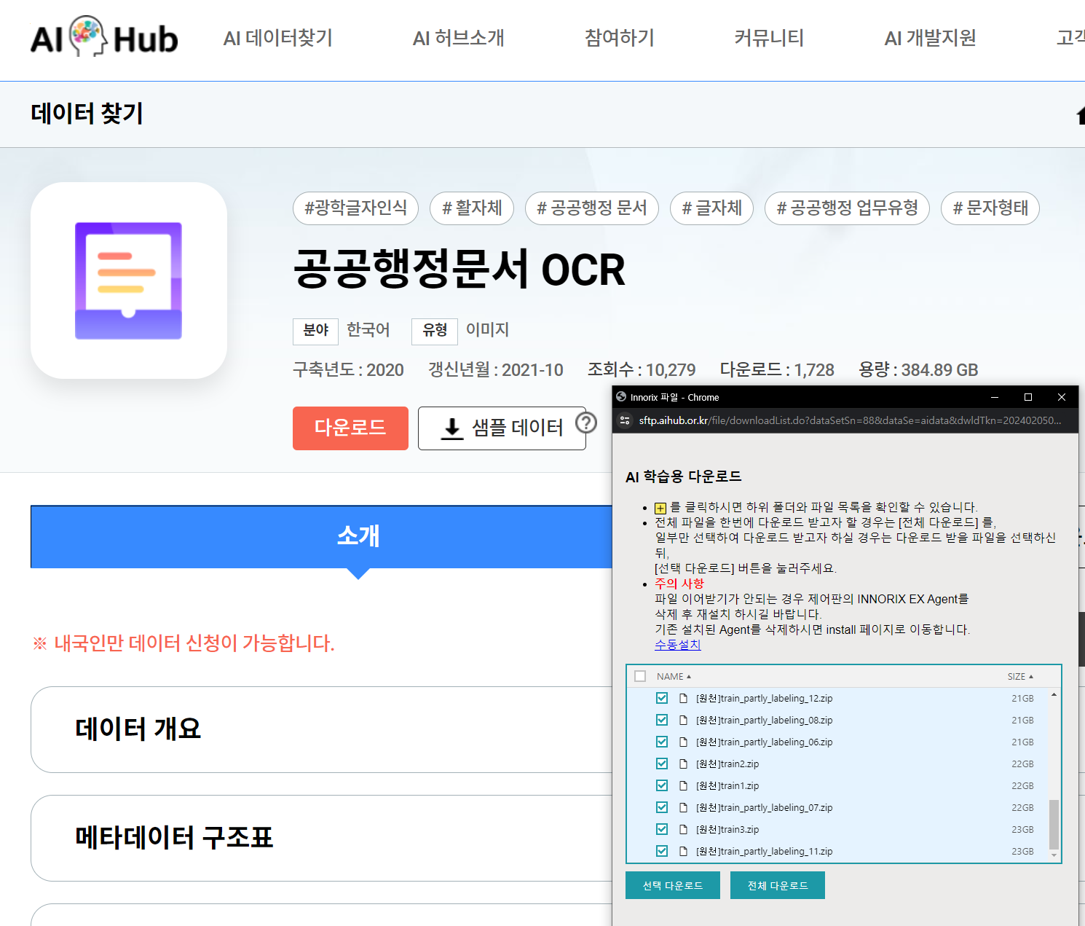The width and height of the screenshot is (1085, 926).
Task: Uncheck the train2.zip checkbox
Action: [x=662, y=764]
